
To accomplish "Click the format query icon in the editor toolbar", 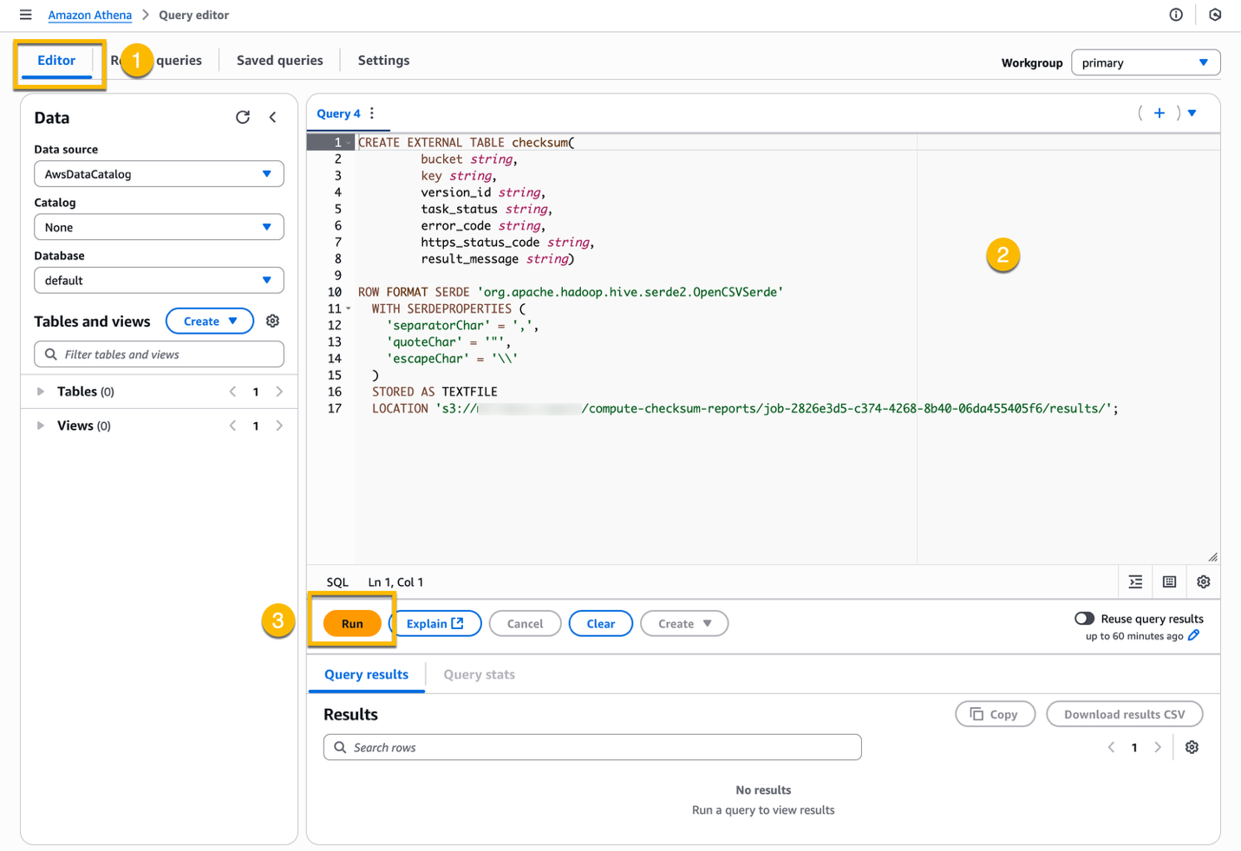I will (x=1135, y=581).
